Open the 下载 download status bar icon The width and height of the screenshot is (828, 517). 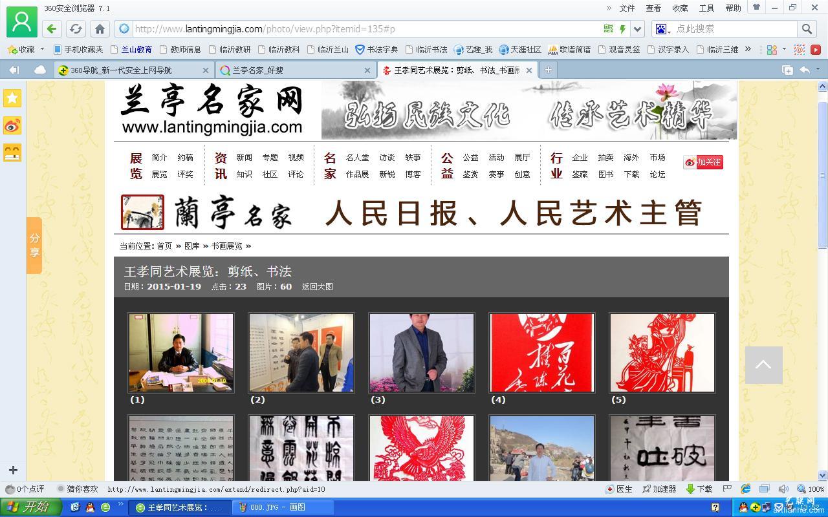pos(699,489)
